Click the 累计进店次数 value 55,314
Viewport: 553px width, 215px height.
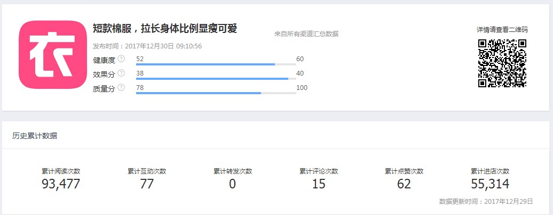pos(490,184)
